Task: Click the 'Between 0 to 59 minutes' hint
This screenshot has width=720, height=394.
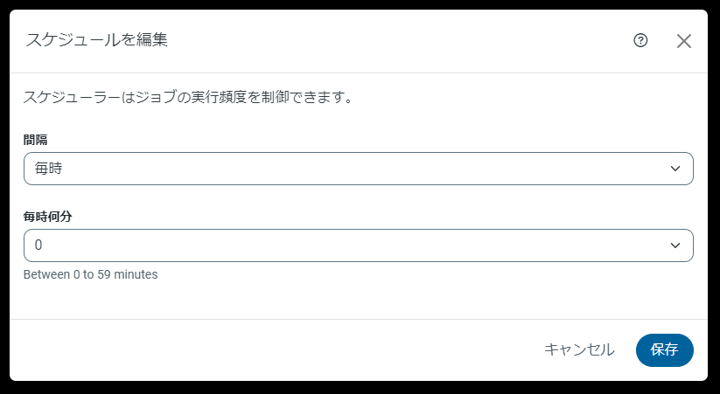Action: (90, 274)
